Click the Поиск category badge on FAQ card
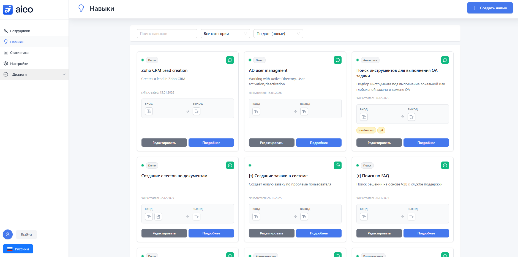 [367, 165]
